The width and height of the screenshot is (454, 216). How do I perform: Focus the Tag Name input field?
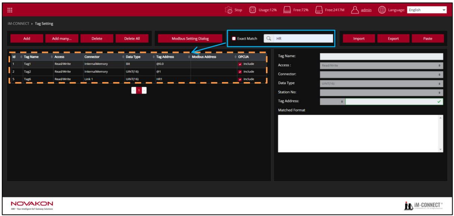click(382, 56)
